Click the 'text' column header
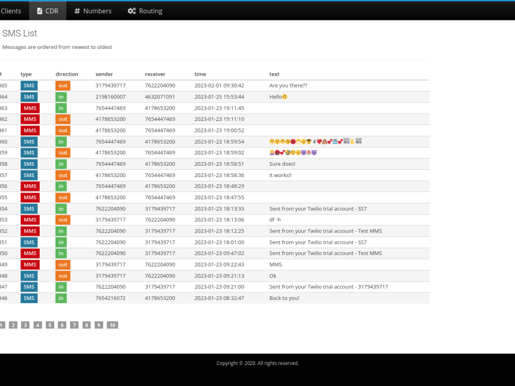Image resolution: width=515 pixels, height=386 pixels. pyautogui.click(x=274, y=74)
